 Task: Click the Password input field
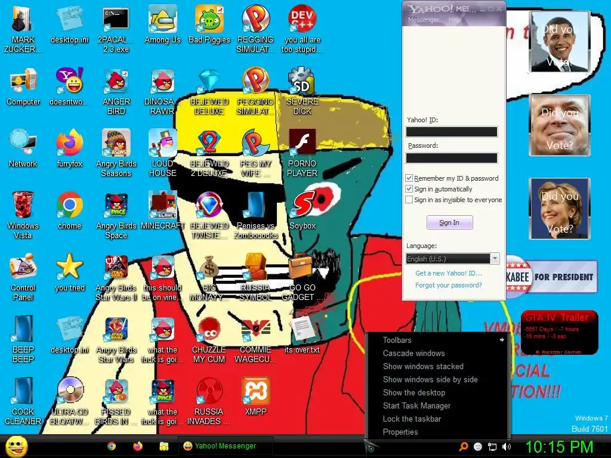[452, 157]
